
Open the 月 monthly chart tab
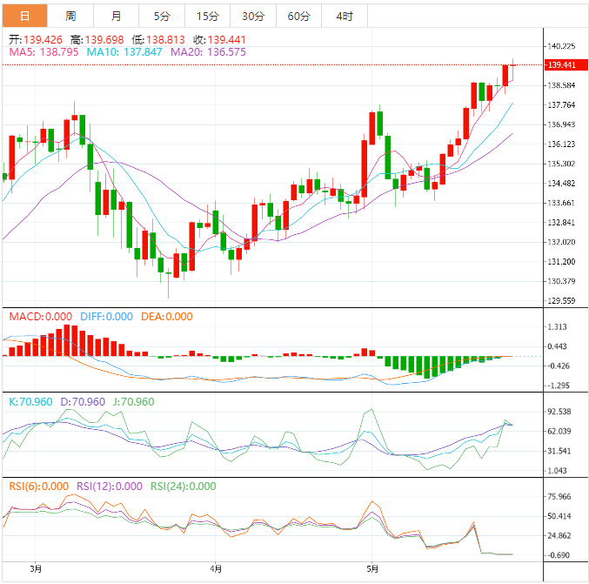(117, 16)
